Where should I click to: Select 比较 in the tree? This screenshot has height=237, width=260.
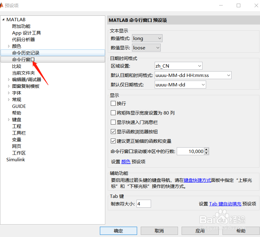[x=17, y=66]
